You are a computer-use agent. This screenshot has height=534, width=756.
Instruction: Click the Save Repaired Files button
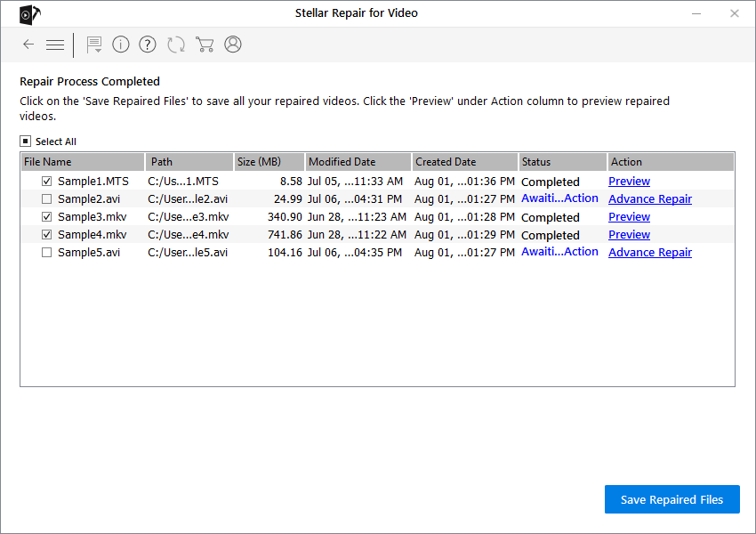(x=672, y=499)
